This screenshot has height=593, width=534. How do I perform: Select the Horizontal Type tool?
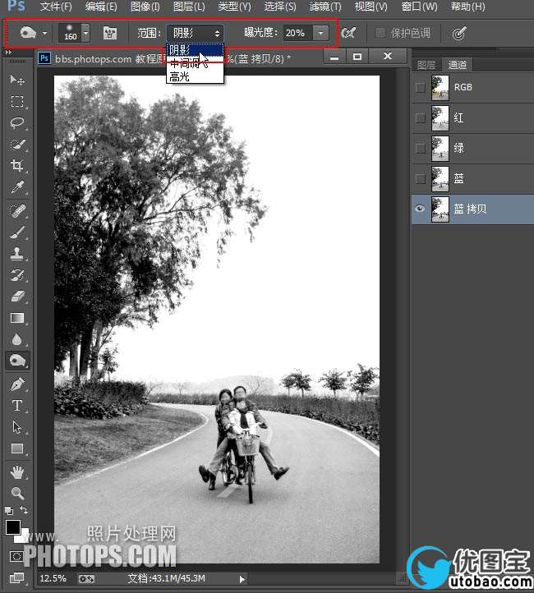pyautogui.click(x=17, y=406)
